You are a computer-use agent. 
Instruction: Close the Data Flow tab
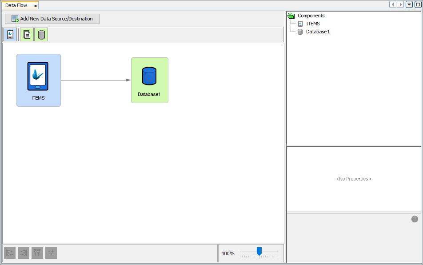[36, 6]
